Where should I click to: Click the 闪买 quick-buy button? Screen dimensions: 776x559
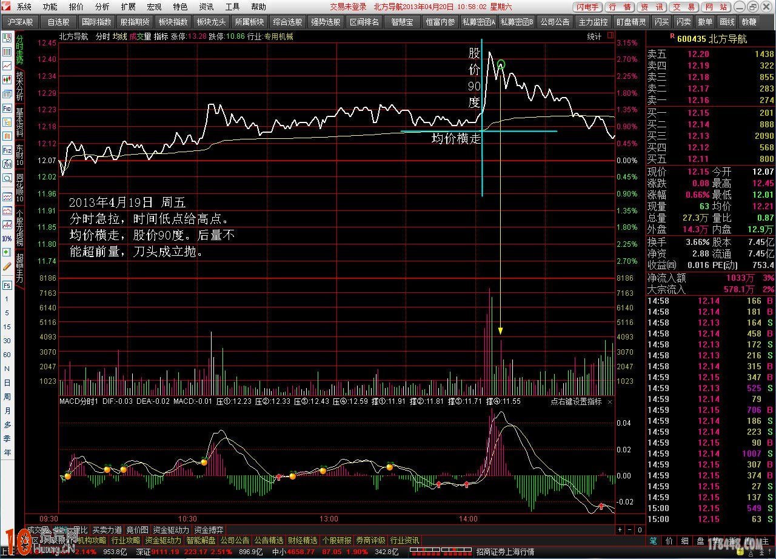pyautogui.click(x=662, y=22)
